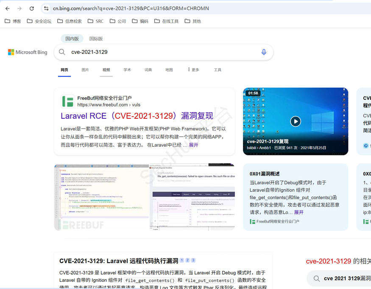Open the FREEBUF code screenshot thumbnail
The width and height of the screenshot is (371, 289).
(x=102, y=197)
